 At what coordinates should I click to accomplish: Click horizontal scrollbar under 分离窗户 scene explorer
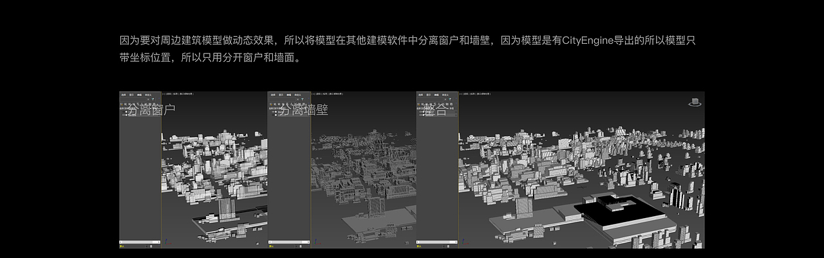(140, 242)
